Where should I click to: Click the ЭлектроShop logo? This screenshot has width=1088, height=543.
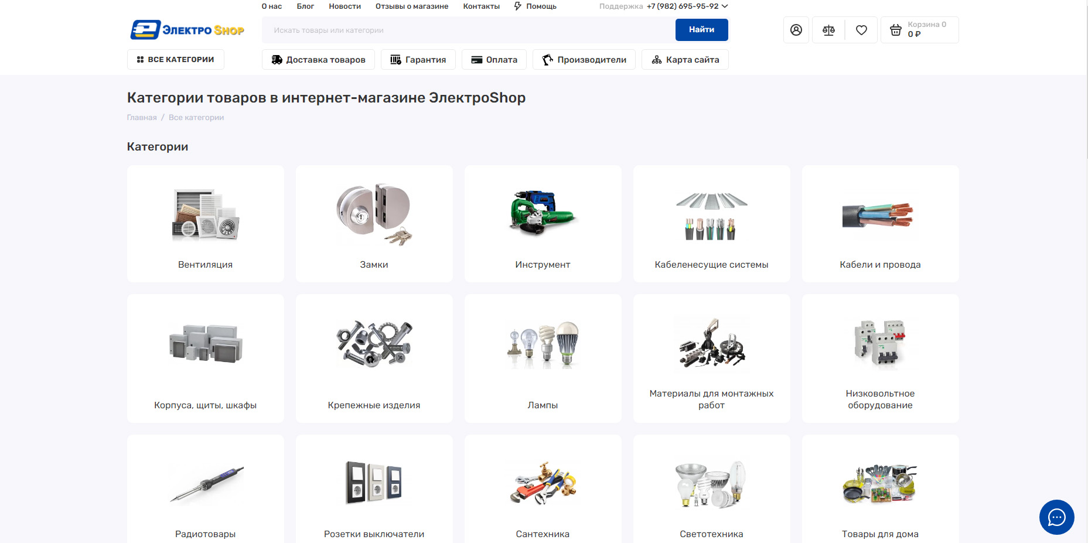[187, 30]
